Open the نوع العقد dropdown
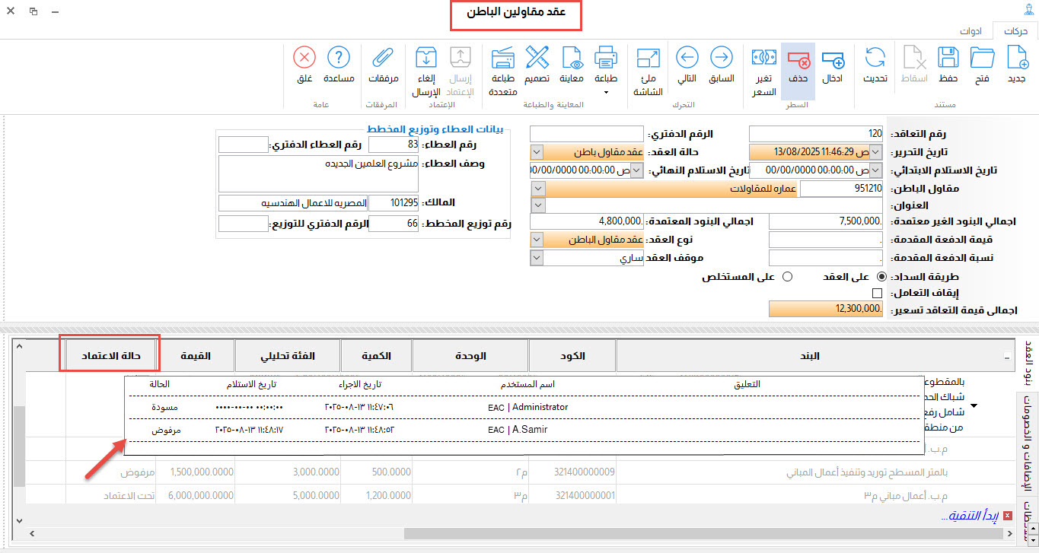This screenshot has height=553, width=1039. click(x=537, y=240)
